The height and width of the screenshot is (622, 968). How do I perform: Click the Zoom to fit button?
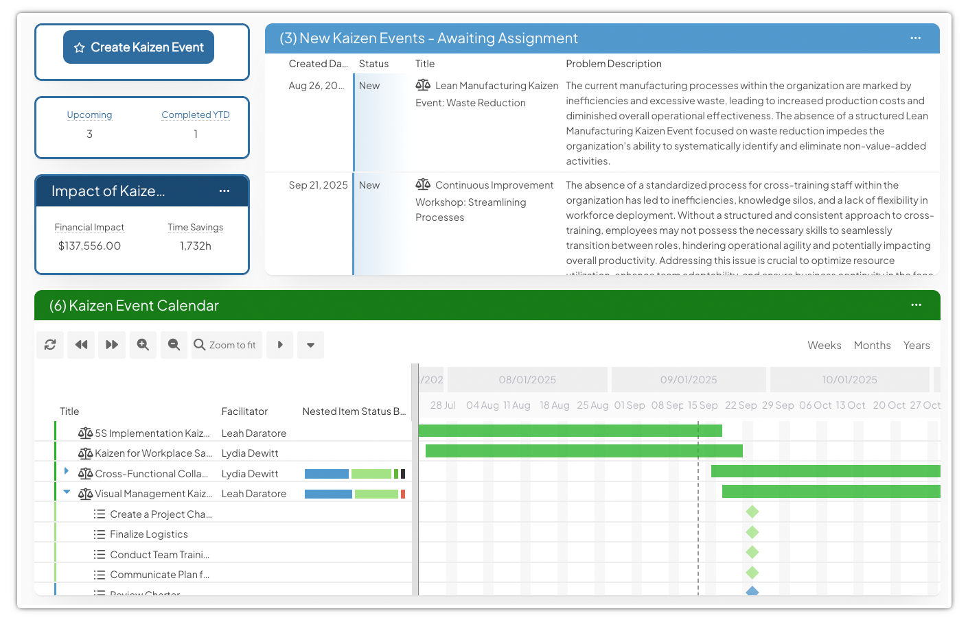pos(225,345)
